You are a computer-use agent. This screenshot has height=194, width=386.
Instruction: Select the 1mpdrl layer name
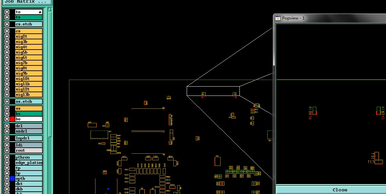click(x=29, y=138)
